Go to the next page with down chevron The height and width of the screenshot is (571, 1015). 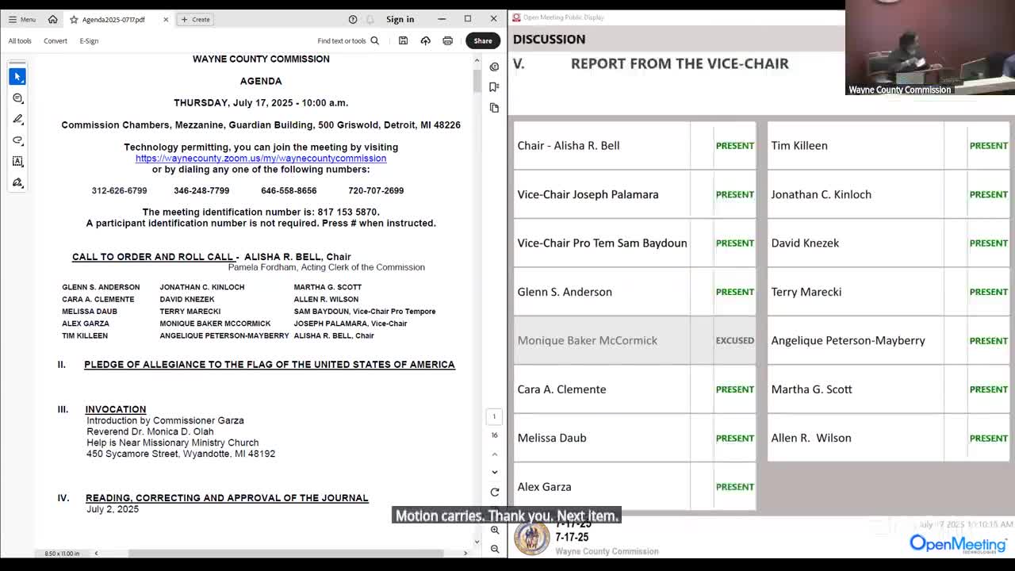[494, 472]
